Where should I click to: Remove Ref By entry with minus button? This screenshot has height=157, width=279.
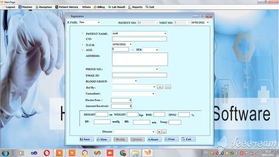point(168,87)
